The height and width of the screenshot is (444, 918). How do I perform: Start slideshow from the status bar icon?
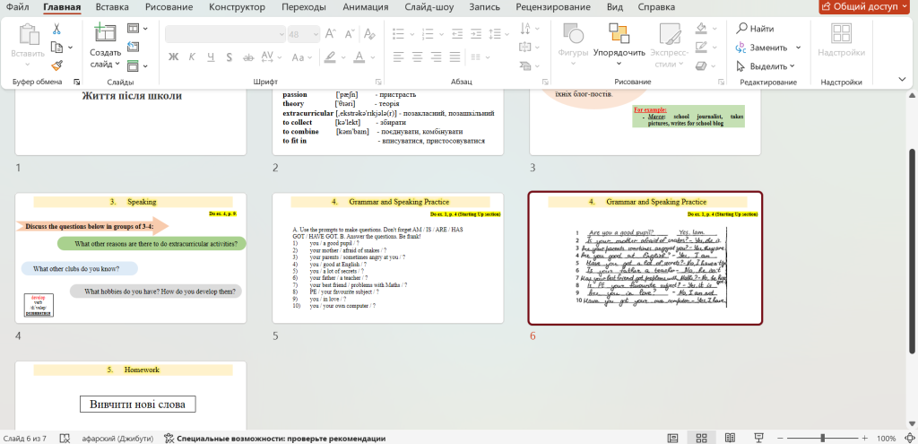[x=760, y=438]
